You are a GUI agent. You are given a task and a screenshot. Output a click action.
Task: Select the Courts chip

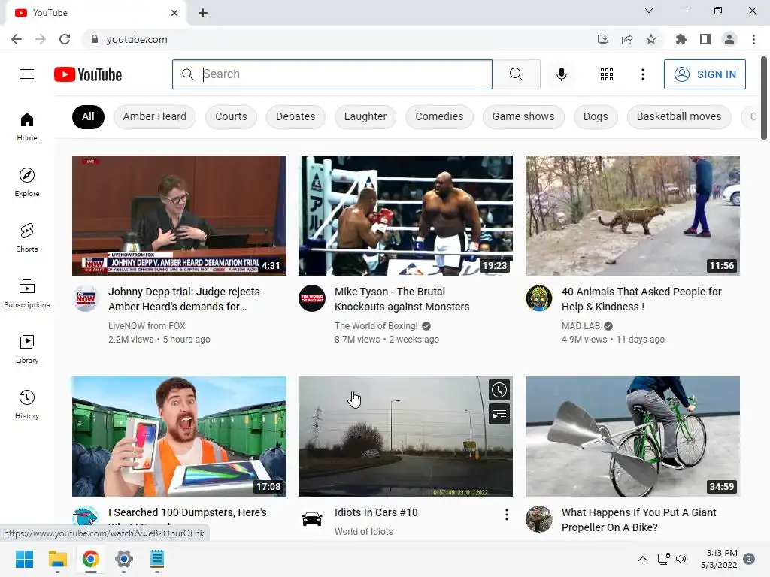231,116
